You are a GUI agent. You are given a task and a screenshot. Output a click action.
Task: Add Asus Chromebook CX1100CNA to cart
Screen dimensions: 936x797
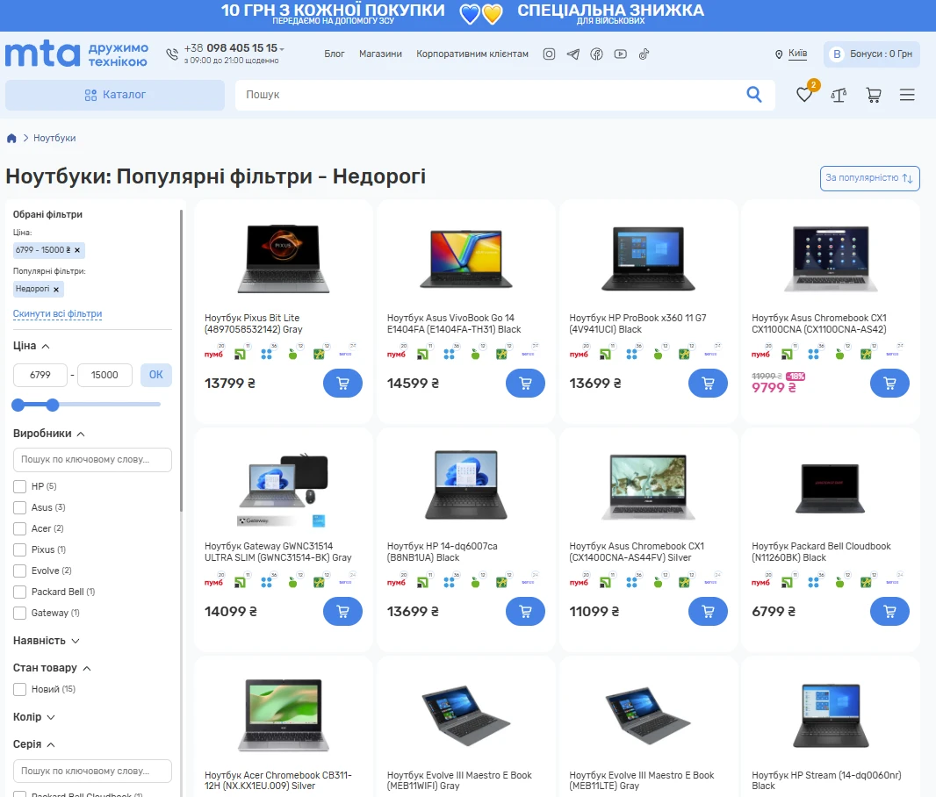pyautogui.click(x=889, y=383)
